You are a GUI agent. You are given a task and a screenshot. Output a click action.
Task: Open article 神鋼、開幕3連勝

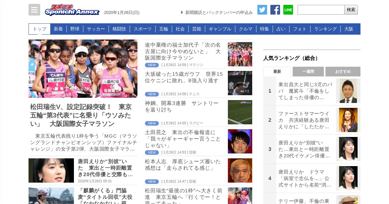(182, 106)
